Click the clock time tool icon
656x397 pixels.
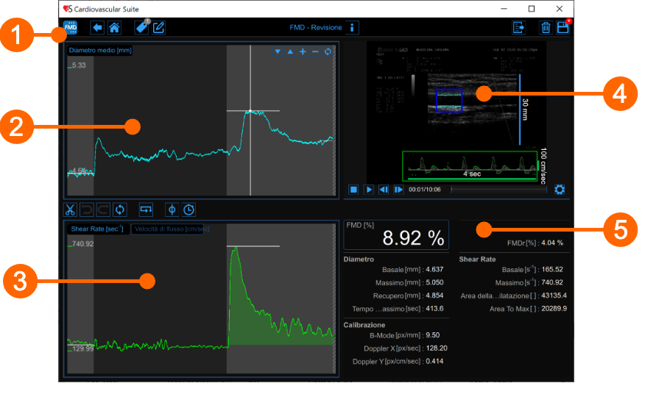(189, 210)
